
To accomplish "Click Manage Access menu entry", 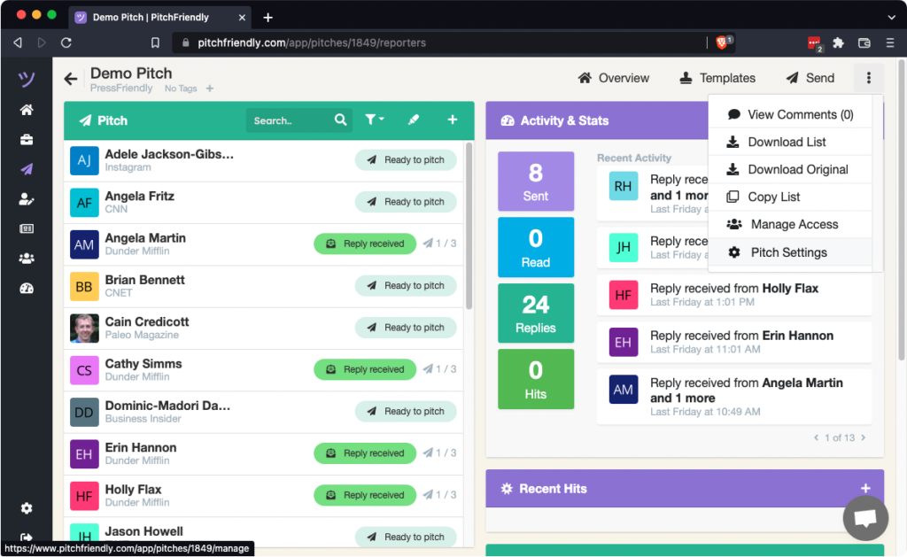I will [794, 224].
